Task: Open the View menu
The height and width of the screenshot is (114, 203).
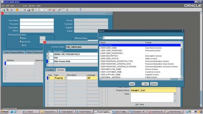Action: click(12, 6)
